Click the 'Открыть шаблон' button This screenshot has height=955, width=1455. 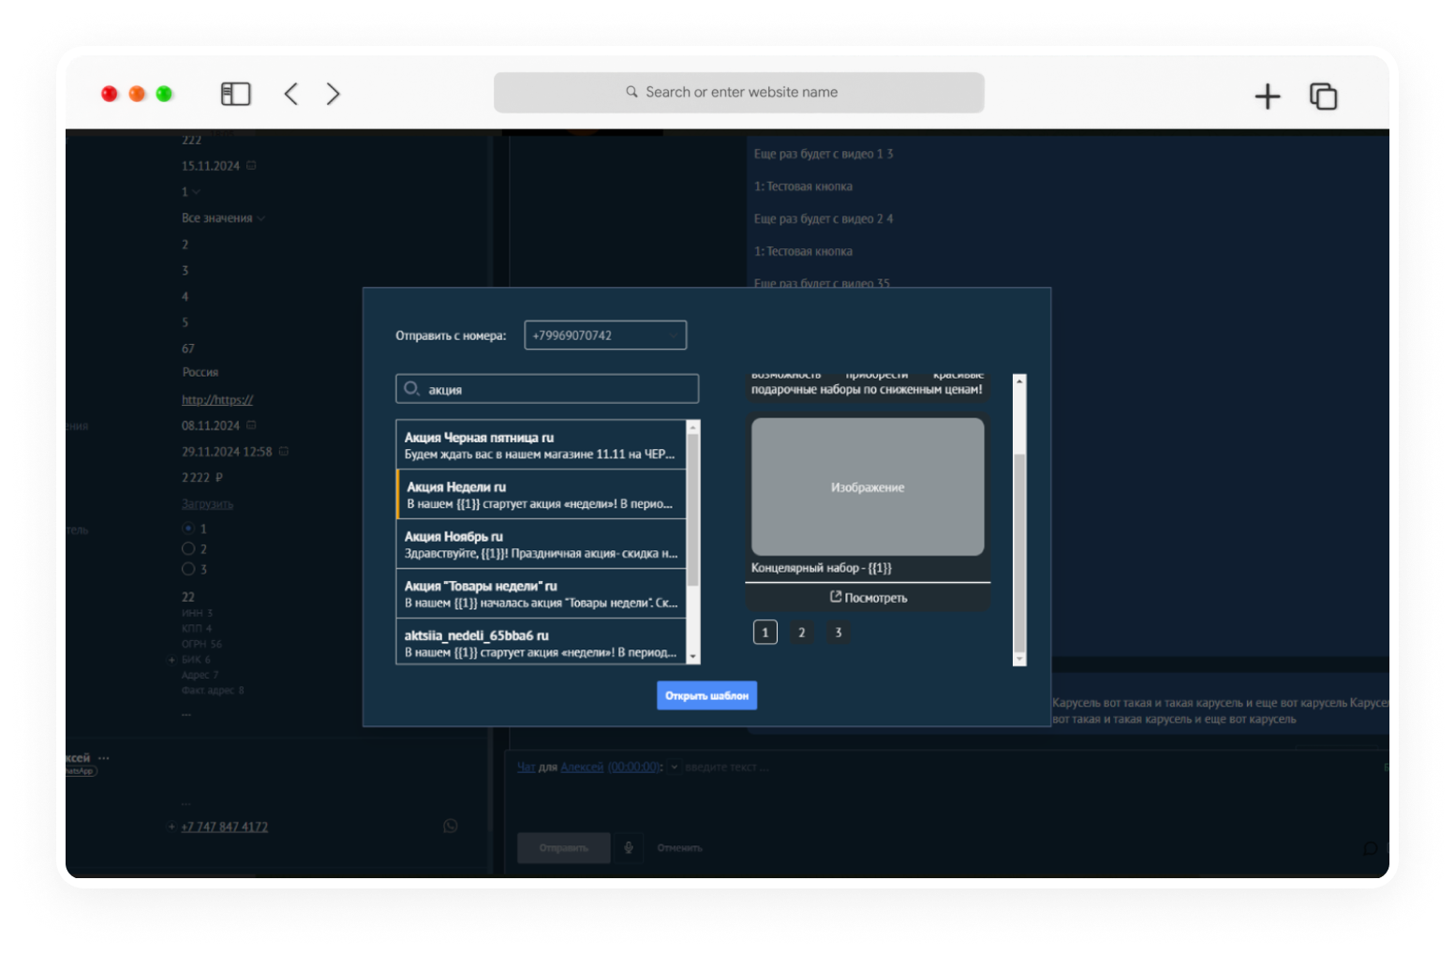tap(706, 695)
